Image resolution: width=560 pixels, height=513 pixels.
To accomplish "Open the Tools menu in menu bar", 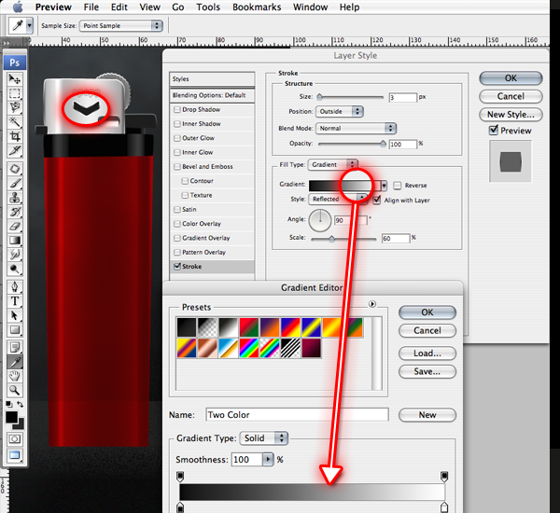I will pyautogui.click(x=208, y=7).
